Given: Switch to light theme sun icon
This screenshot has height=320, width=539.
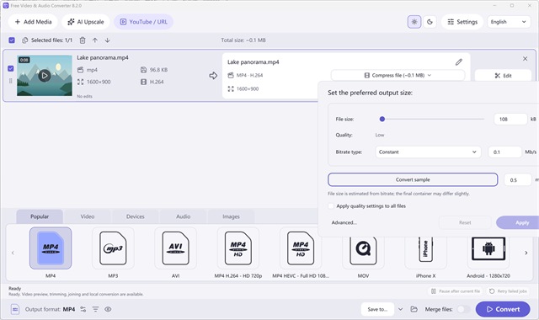Looking at the screenshot, I should [x=414, y=22].
